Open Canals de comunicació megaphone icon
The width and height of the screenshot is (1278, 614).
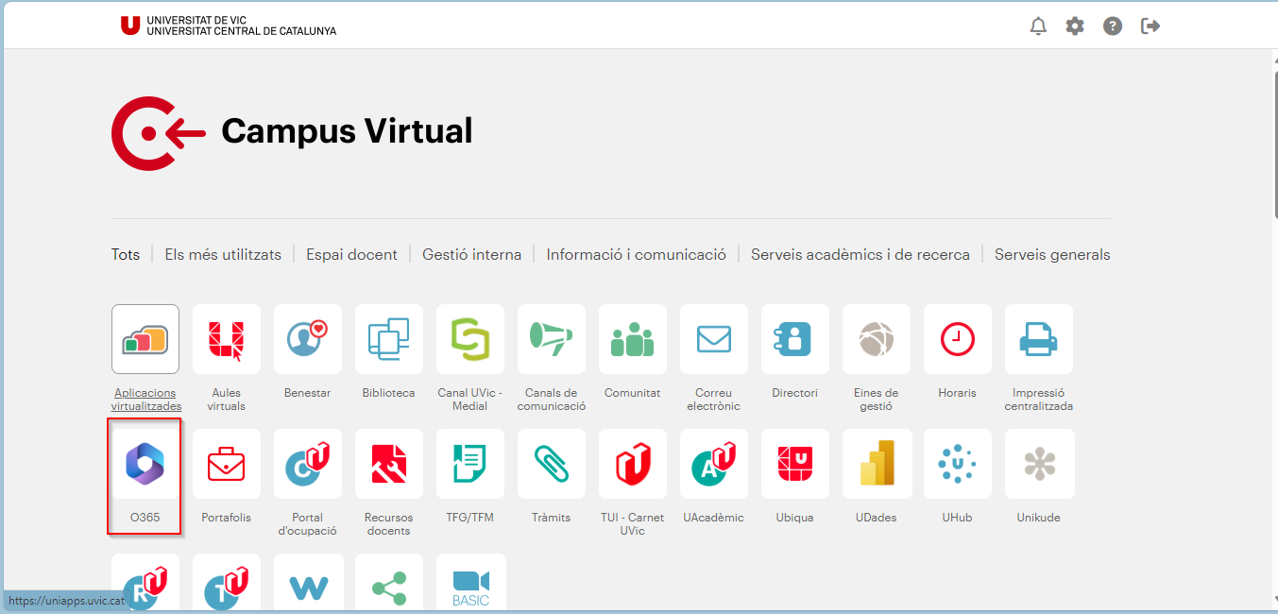(x=552, y=339)
